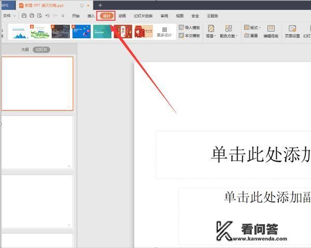Switch to the 开始 ribbon tab
Viewport: 311px width, 248px height.
(x=76, y=16)
